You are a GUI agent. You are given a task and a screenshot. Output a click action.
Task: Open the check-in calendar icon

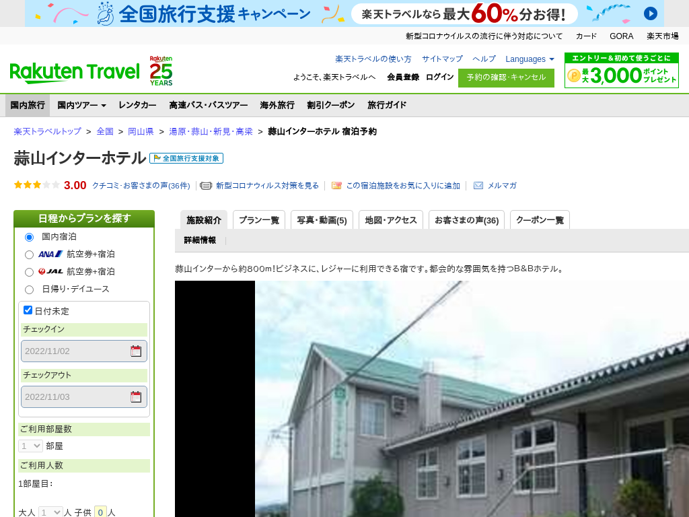tap(136, 351)
